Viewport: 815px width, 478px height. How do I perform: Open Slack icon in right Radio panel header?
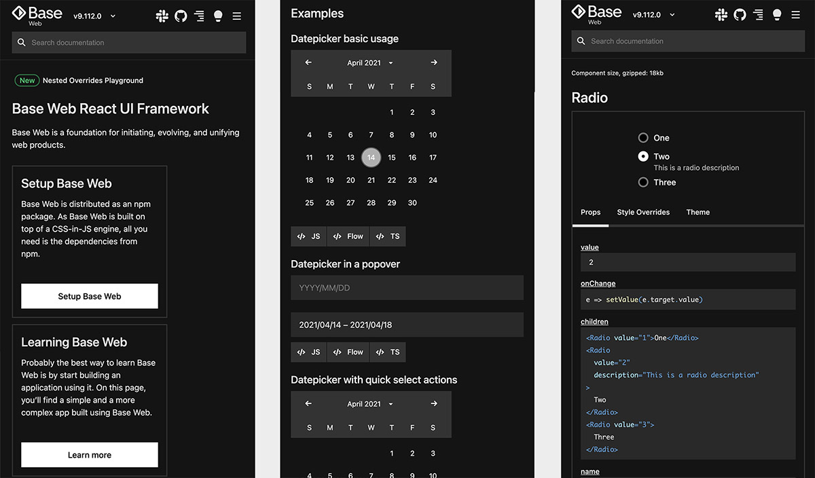point(721,14)
